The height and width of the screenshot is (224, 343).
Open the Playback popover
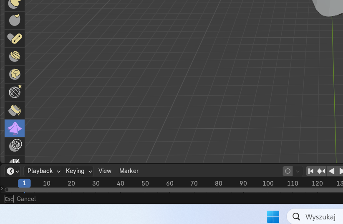tap(43, 171)
